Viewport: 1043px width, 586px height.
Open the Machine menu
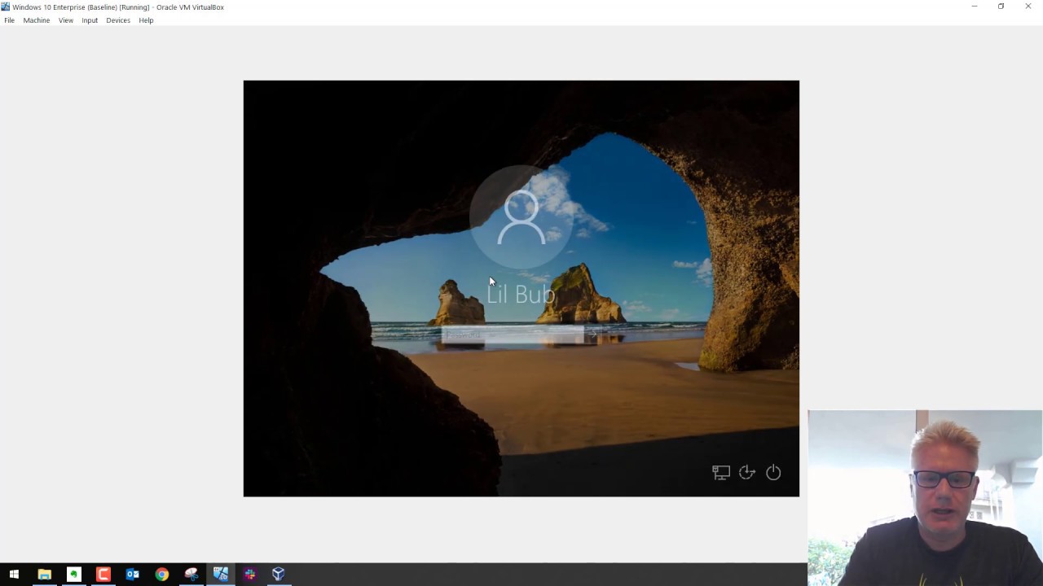[36, 20]
